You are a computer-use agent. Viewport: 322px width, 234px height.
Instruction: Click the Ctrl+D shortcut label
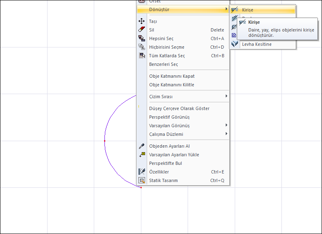(217, 47)
